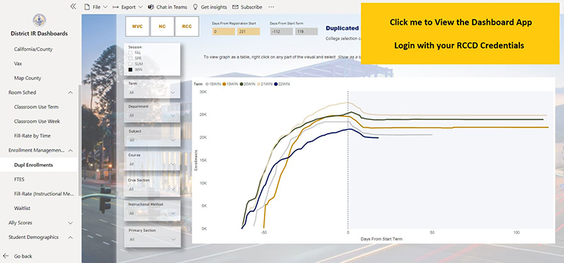Open the Department dropdown
Screen dimensions: 564x263
click(x=152, y=116)
